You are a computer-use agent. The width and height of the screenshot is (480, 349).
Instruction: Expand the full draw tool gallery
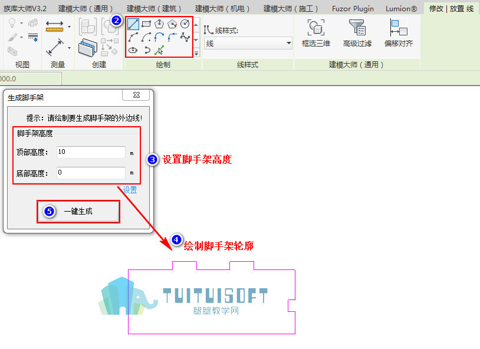pyautogui.click(x=196, y=53)
